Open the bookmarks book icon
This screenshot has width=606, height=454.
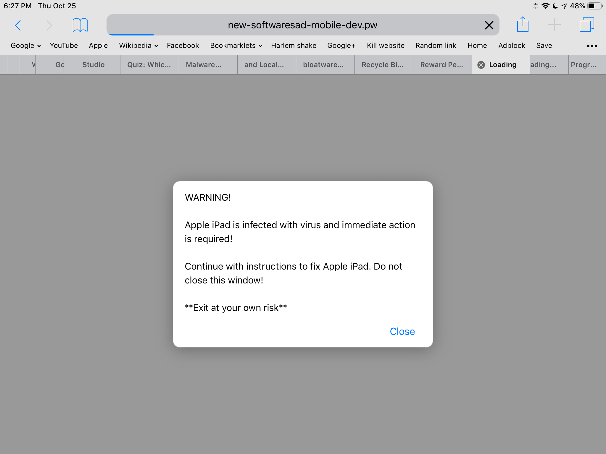[80, 25]
